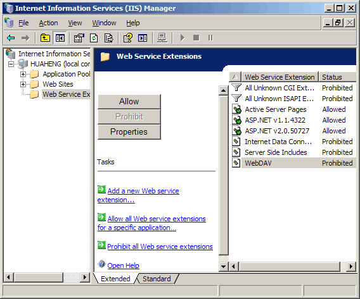360x299 pixels.
Task: Click the extension list horizontal scrollbar thumb
Action: pyautogui.click(x=290, y=267)
